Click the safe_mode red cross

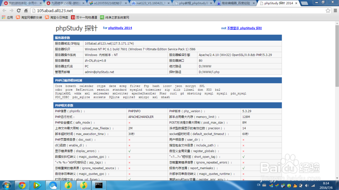[129, 123]
